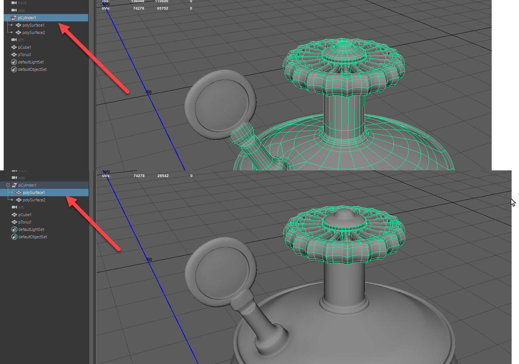This screenshot has height=364, width=519.
Task: Pick the wireframed valve wheel in lower viewport
Action: coord(344,235)
